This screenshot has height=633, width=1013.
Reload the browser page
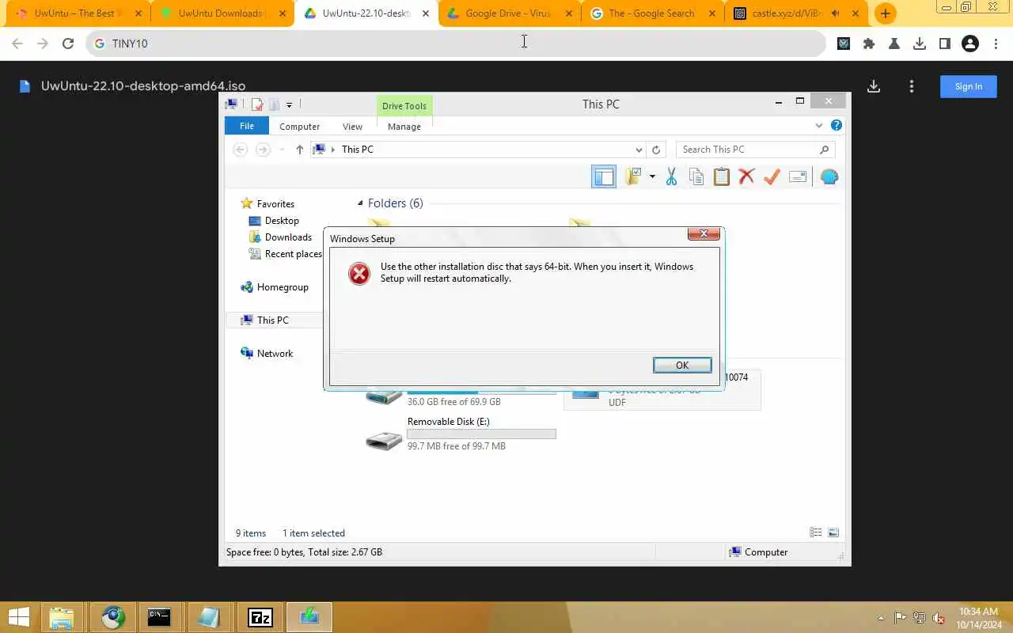click(x=68, y=44)
